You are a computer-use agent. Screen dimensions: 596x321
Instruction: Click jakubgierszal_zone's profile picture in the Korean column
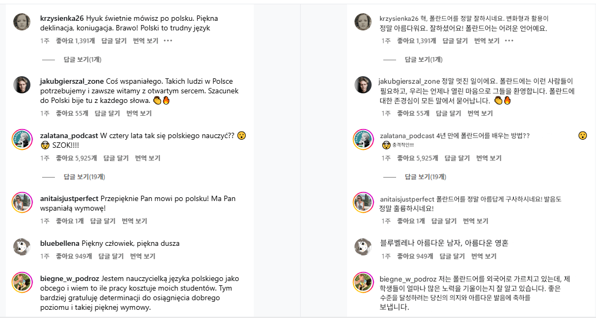pyautogui.click(x=363, y=85)
